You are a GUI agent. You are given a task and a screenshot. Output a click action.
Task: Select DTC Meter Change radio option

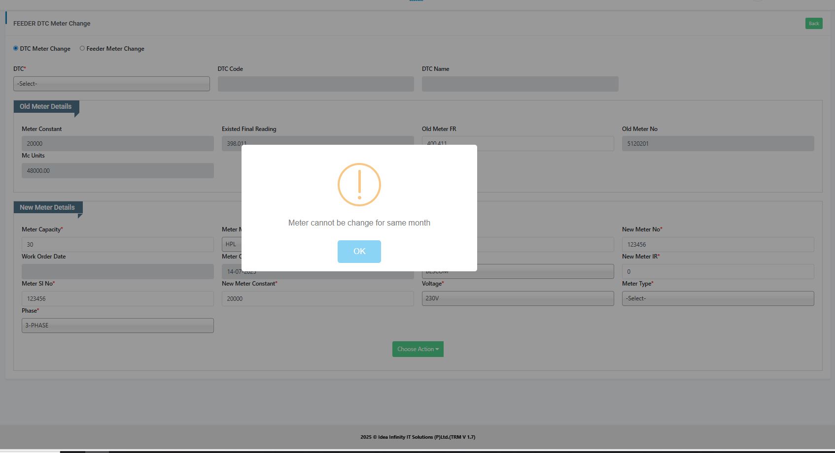click(16, 48)
